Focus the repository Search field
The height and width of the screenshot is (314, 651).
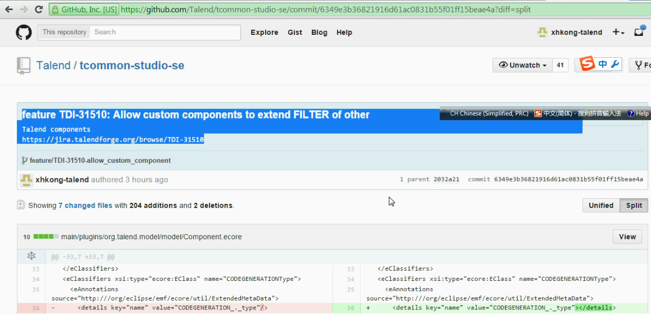pyautogui.click(x=165, y=32)
